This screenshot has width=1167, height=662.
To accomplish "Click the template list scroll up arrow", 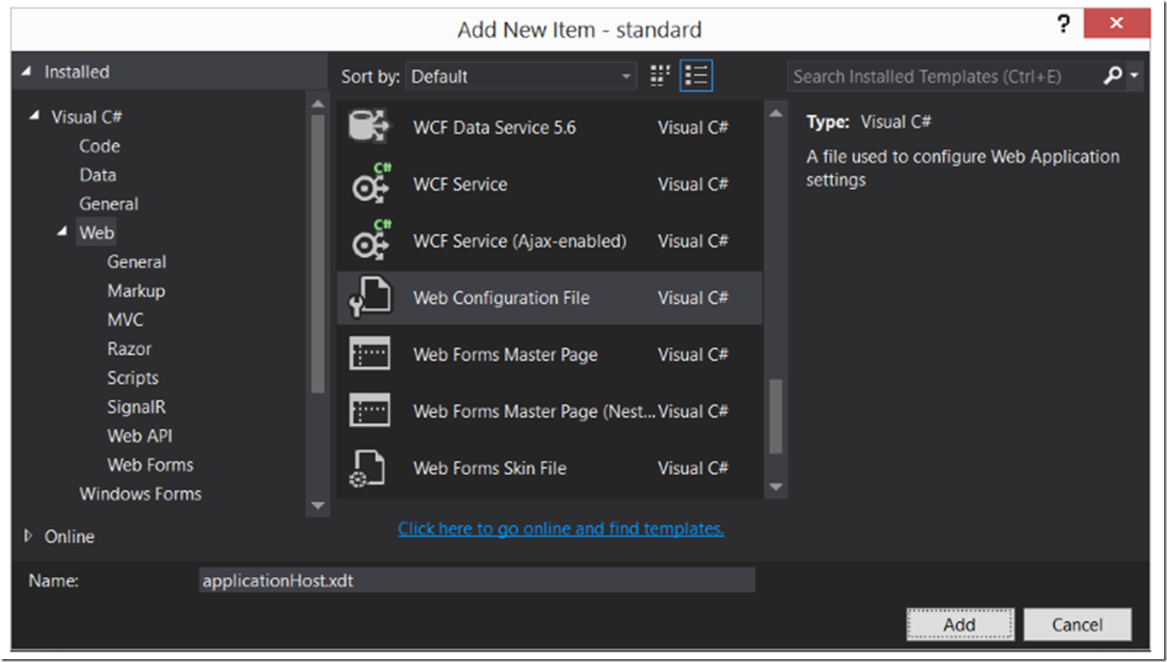I will [776, 113].
